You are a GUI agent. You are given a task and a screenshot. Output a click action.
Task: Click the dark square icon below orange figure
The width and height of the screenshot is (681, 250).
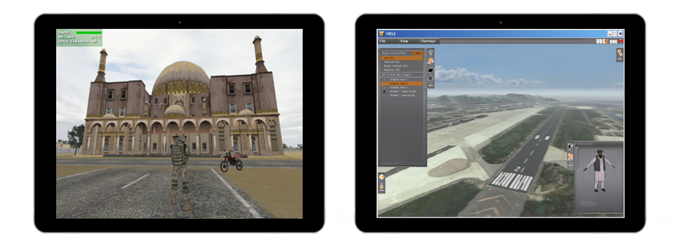(x=431, y=70)
